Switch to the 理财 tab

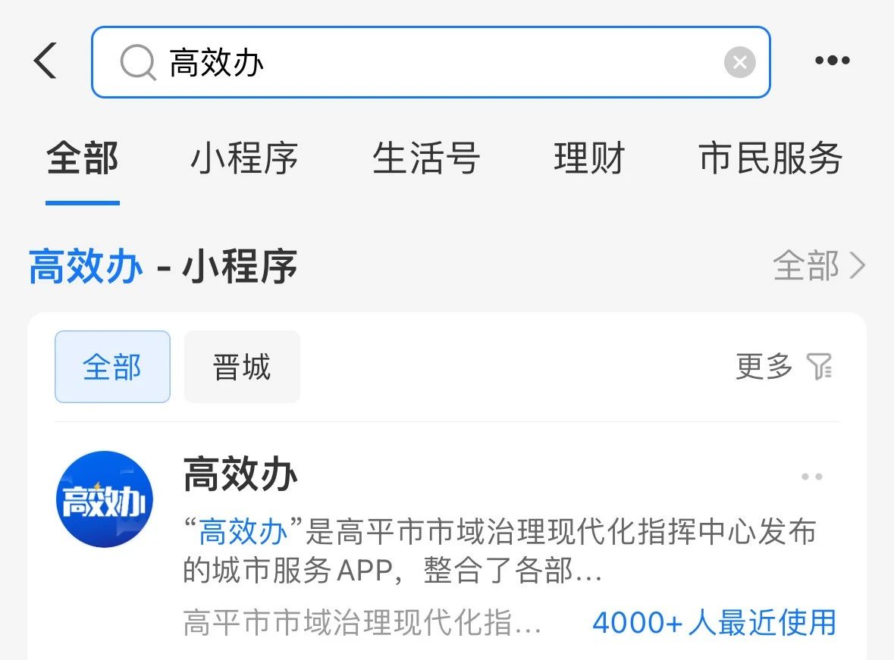click(589, 158)
